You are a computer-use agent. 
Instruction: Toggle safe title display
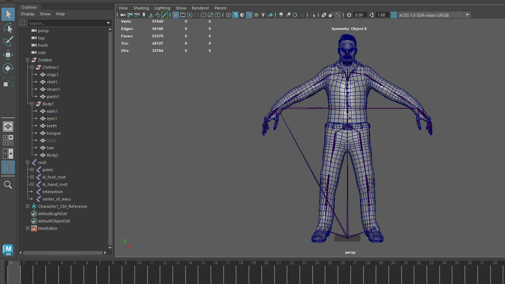[218, 15]
